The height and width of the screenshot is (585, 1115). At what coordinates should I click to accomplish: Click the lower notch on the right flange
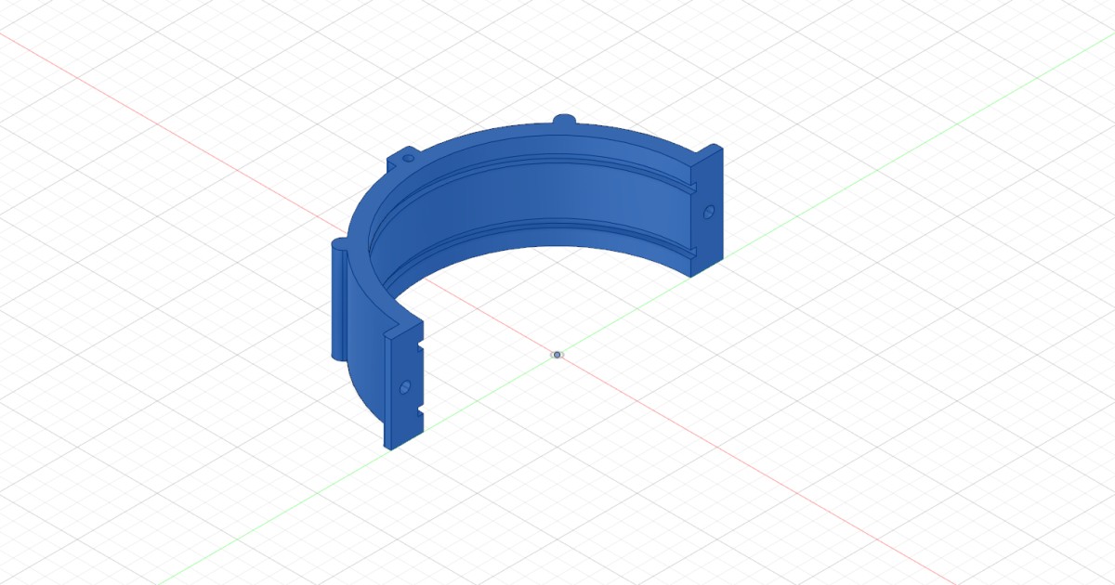(693, 253)
